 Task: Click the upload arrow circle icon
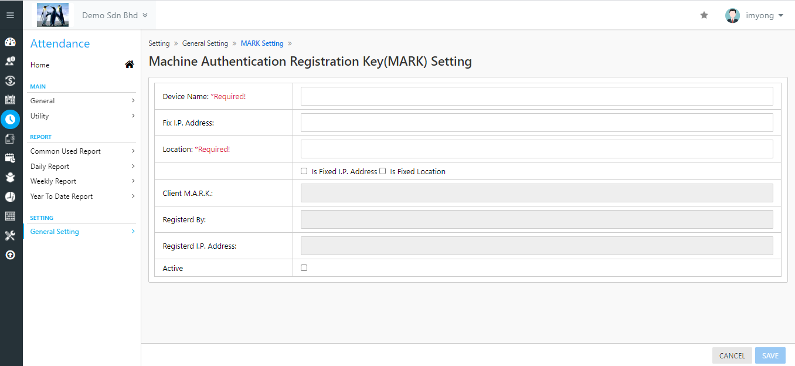10,255
